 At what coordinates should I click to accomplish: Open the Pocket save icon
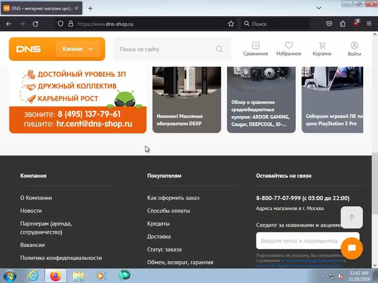point(329,24)
